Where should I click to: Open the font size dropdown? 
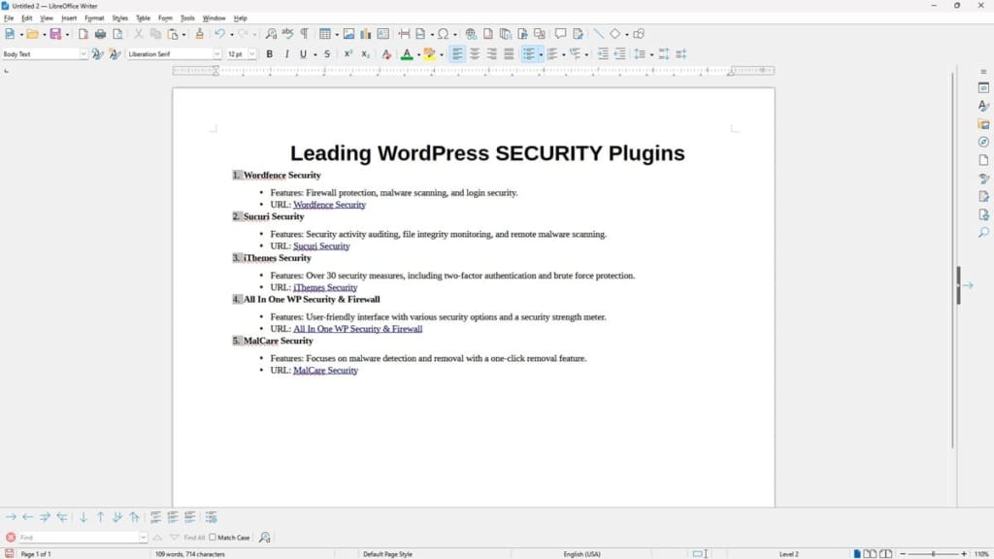(x=251, y=54)
